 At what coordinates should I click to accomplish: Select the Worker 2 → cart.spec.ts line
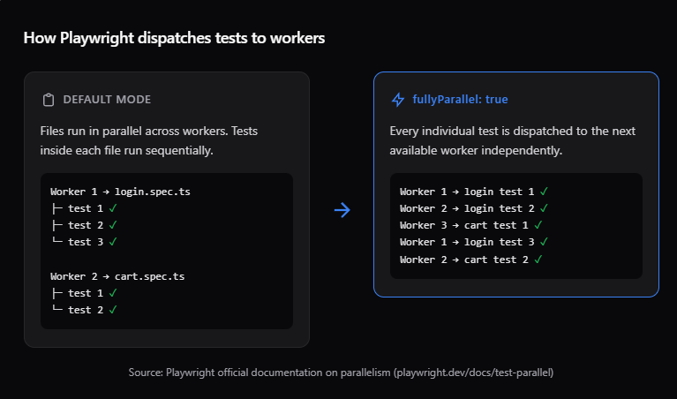pyautogui.click(x=117, y=276)
